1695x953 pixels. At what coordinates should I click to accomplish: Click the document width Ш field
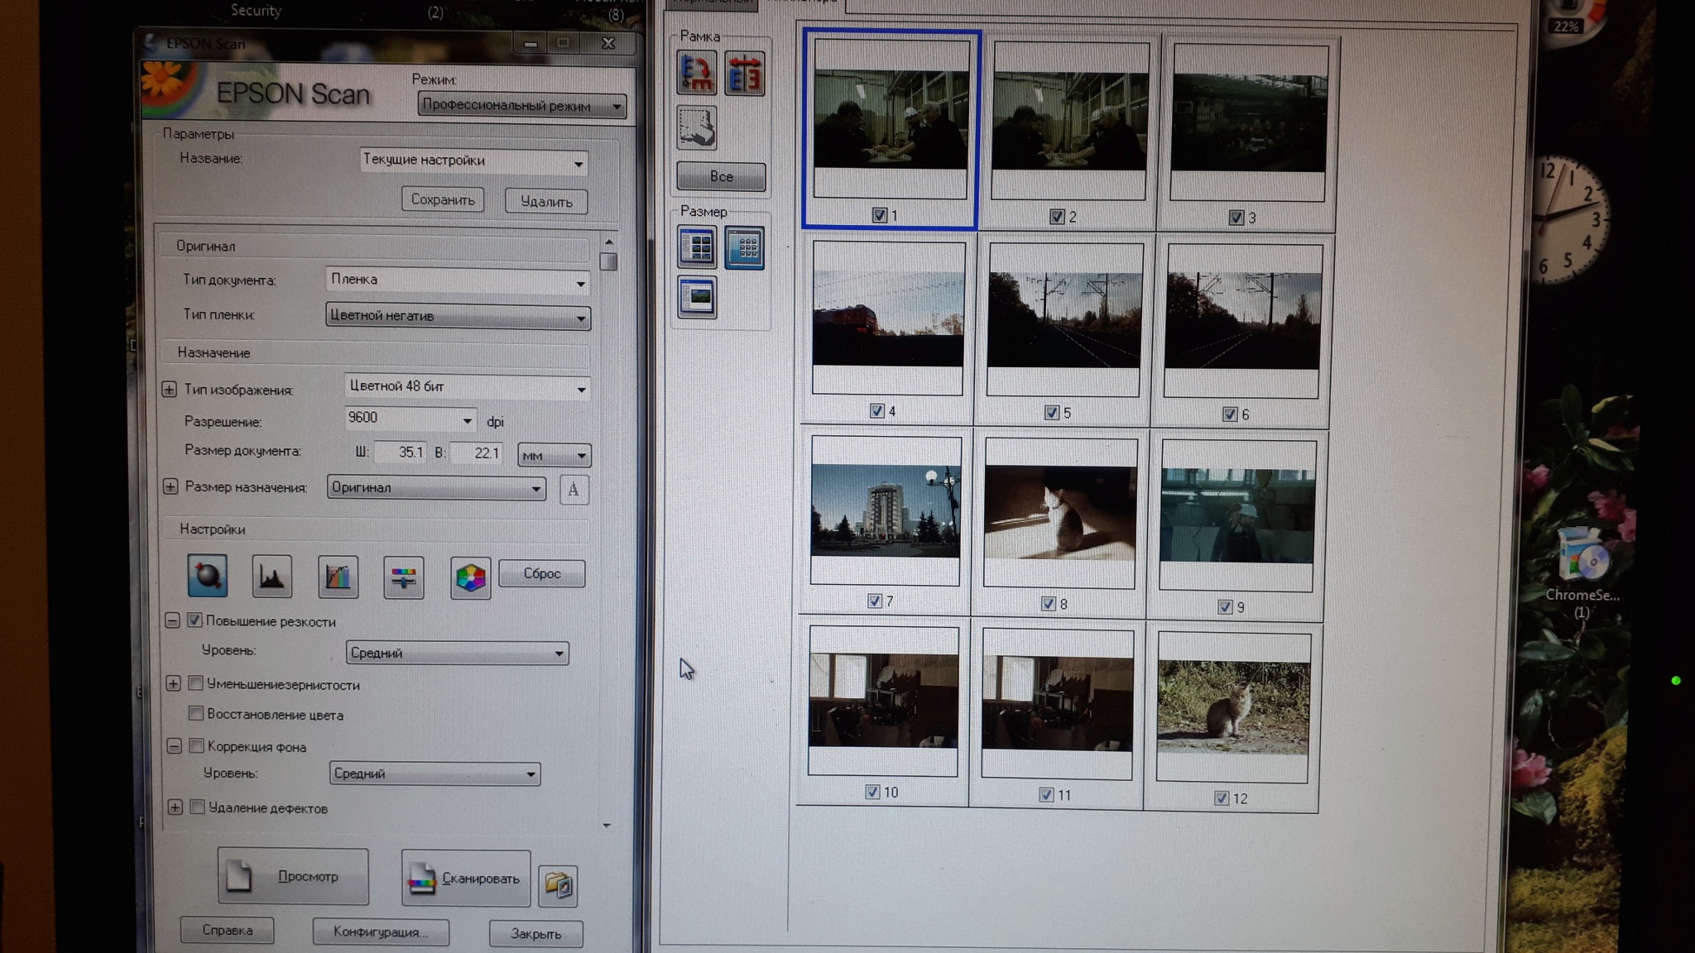coord(401,453)
